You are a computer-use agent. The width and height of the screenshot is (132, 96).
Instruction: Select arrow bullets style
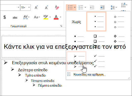pyautogui.click(x=76, y=61)
